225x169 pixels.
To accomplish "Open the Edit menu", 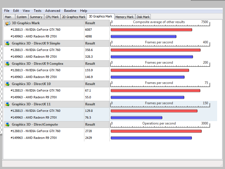I will [x=16, y=11].
